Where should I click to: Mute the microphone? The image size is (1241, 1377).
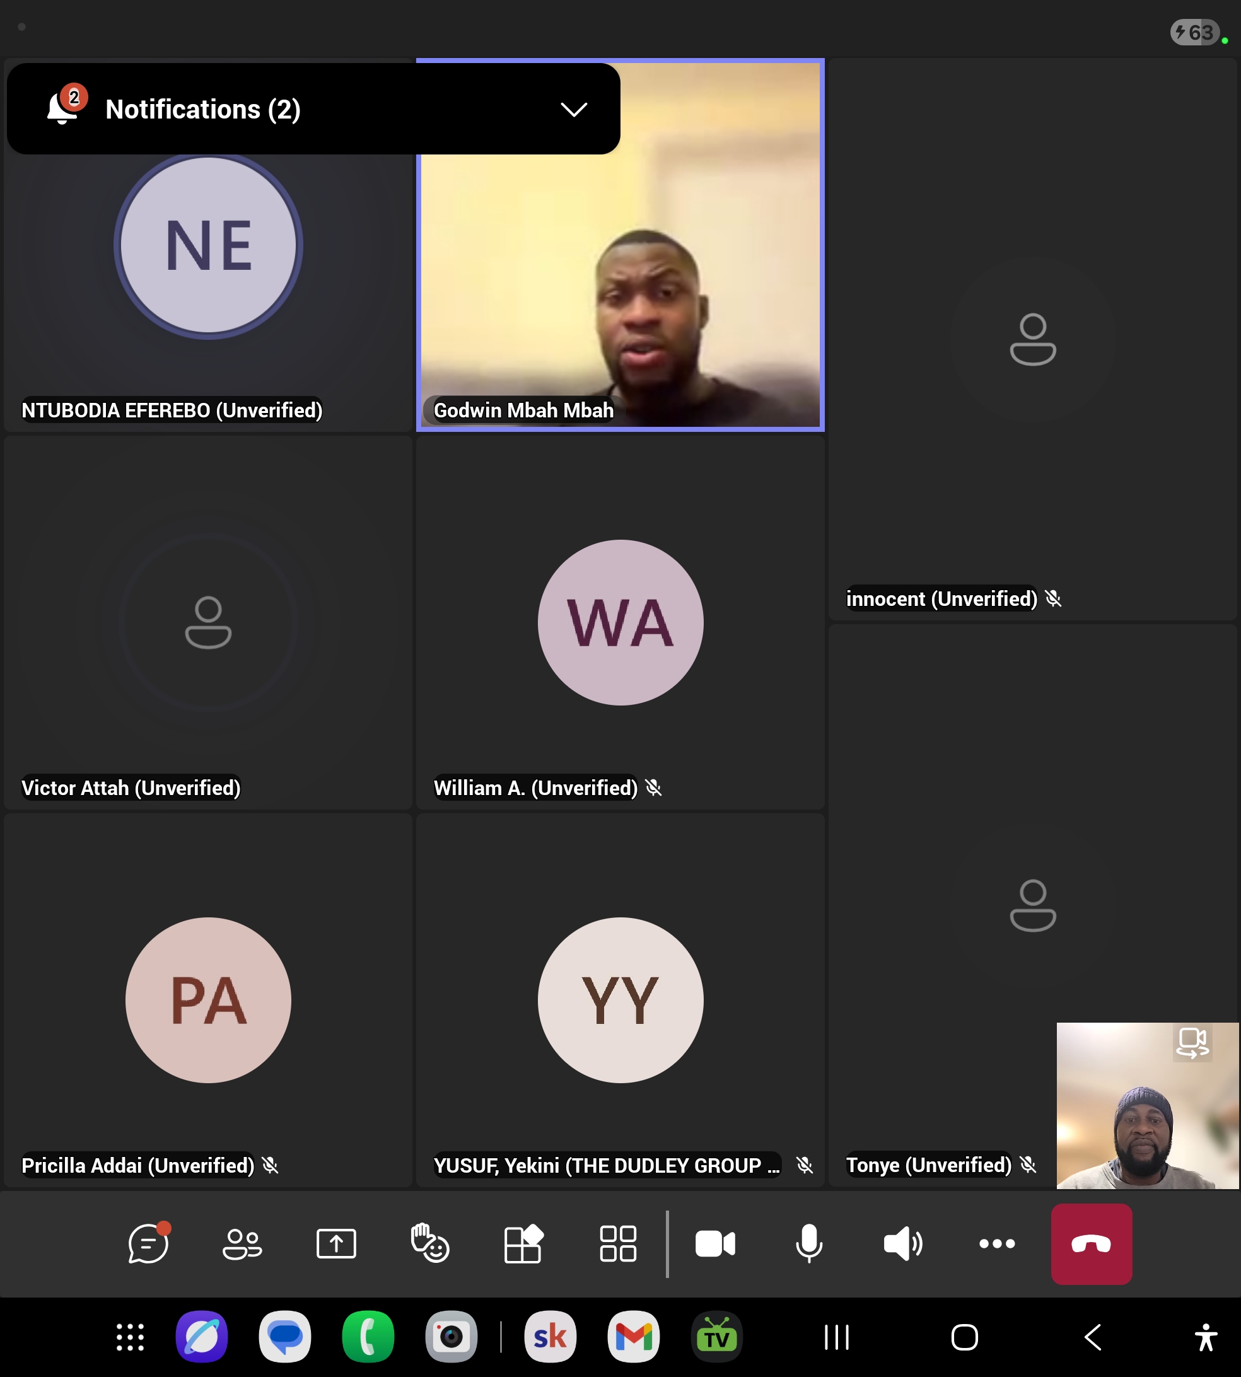pos(808,1243)
